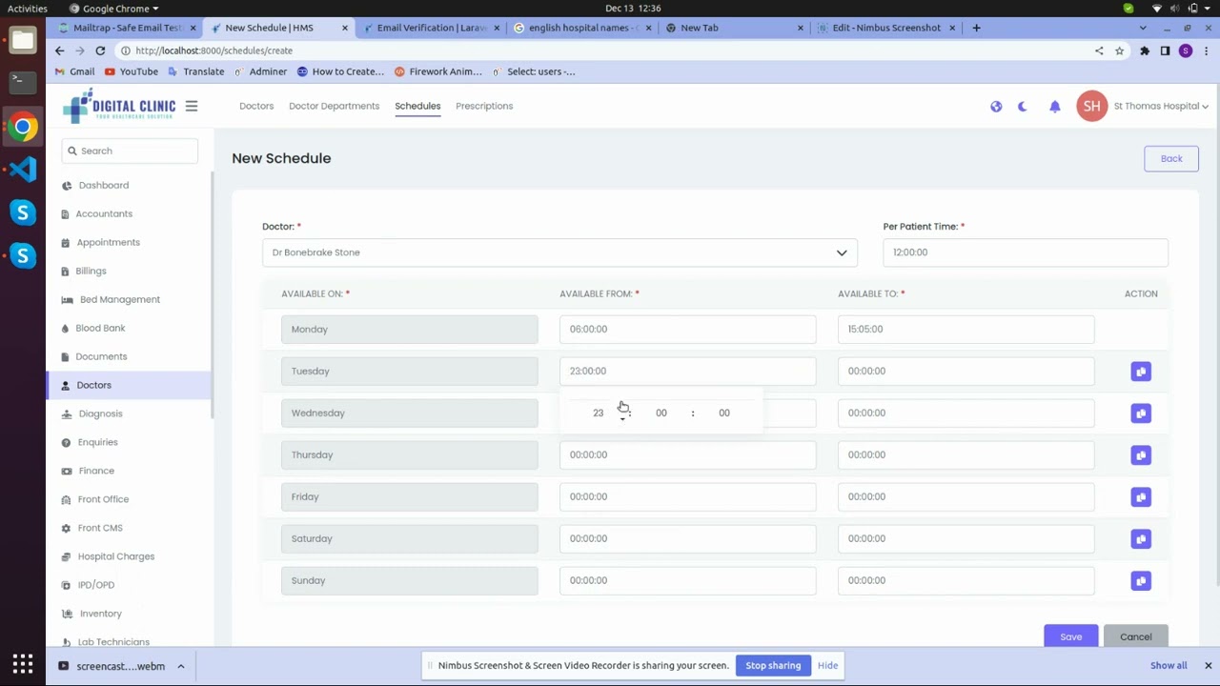
Task: Copy schedule icon in Thursday row
Action: 1141,455
